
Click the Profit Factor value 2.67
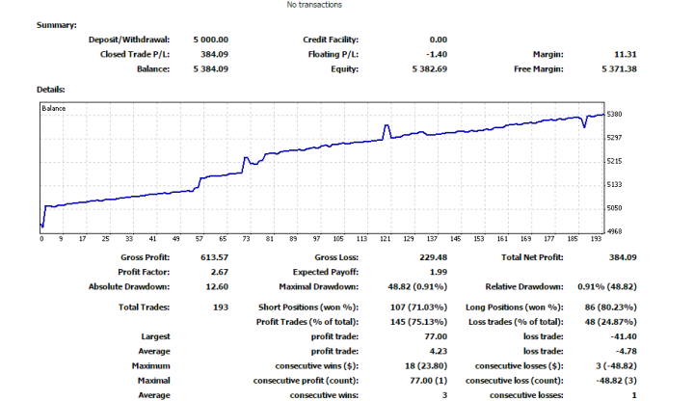[x=220, y=272]
